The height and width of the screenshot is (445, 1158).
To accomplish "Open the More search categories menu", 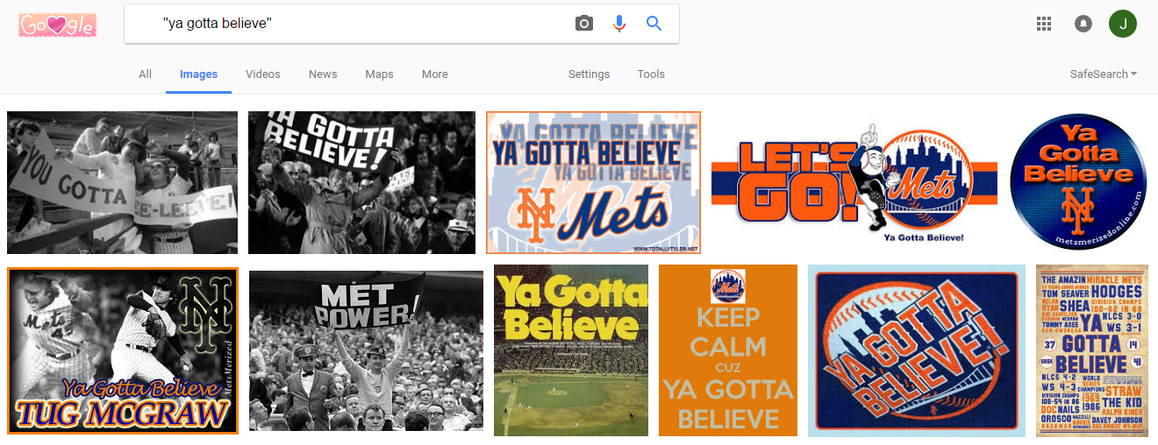I will point(435,74).
